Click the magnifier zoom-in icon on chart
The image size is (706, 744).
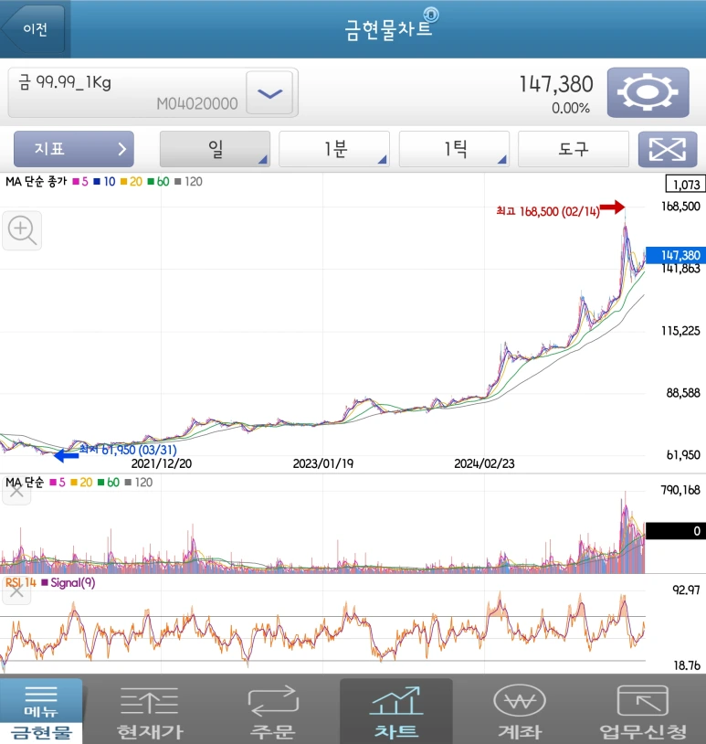click(22, 230)
